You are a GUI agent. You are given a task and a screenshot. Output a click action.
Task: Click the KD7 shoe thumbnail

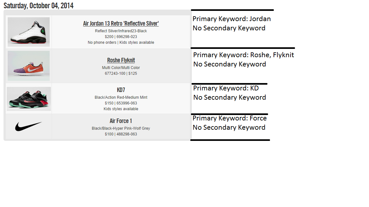click(29, 99)
